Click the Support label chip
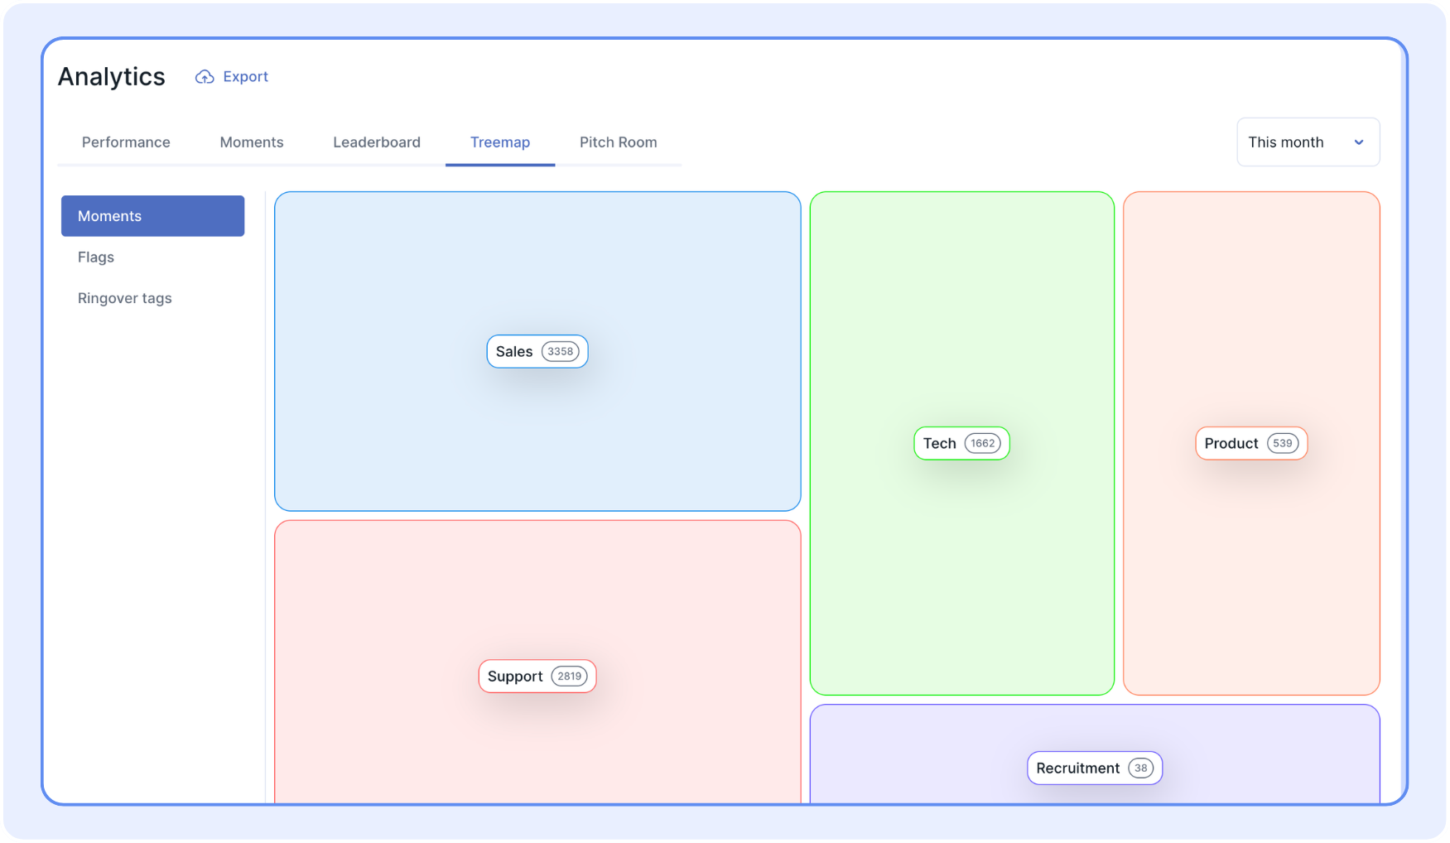Viewport: 1450px width, 843px height. pyautogui.click(x=515, y=677)
